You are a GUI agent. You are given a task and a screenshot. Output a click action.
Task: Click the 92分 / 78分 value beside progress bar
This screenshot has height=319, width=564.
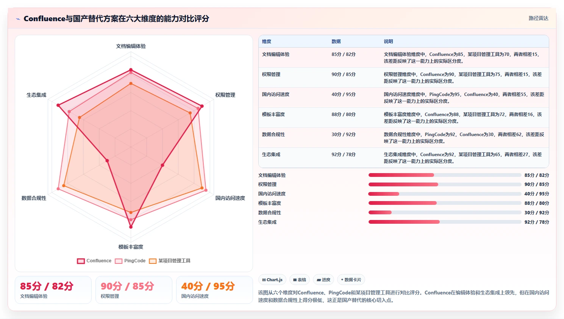(x=537, y=222)
